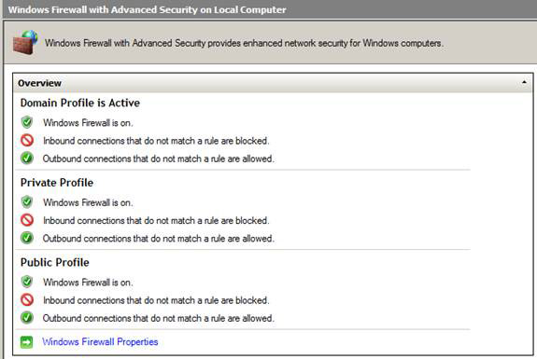Click outbound connections allowed text under Public Profile
The height and width of the screenshot is (359, 537).
click(159, 318)
